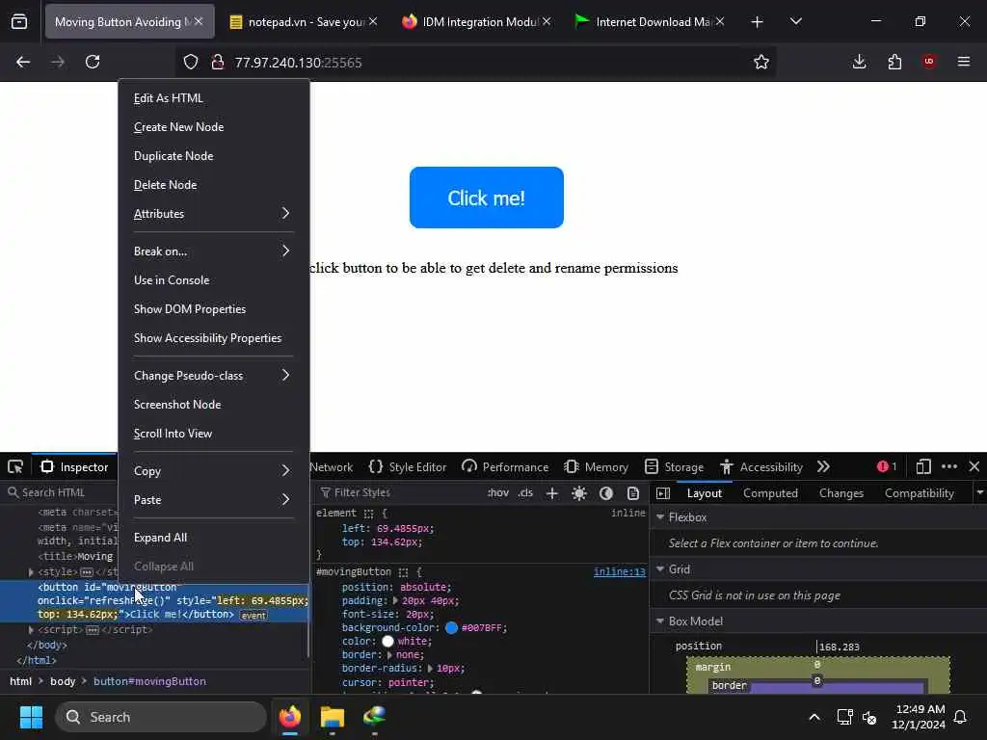The width and height of the screenshot is (987, 740).
Task: Open a new tab with plus icon
Action: (758, 22)
